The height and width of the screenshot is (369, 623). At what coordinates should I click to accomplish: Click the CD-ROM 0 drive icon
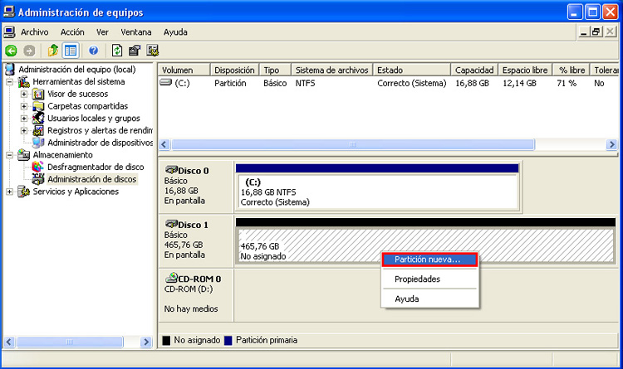point(171,278)
